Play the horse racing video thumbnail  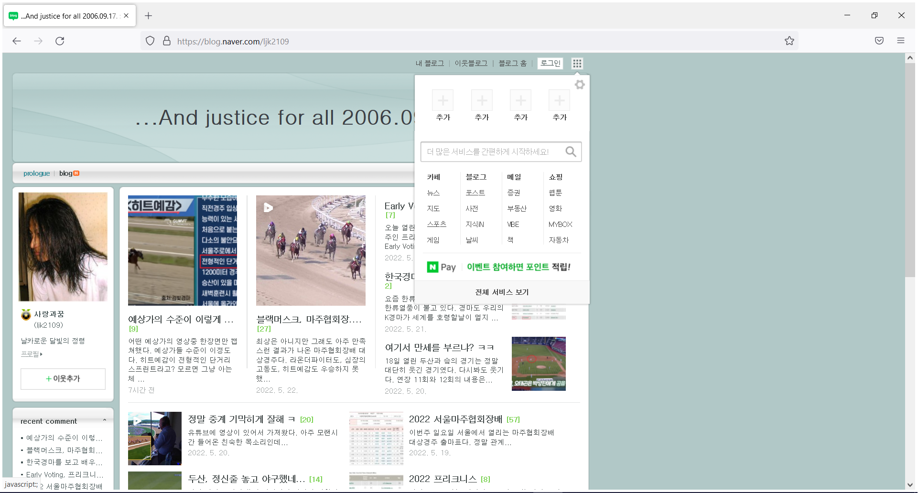point(268,208)
